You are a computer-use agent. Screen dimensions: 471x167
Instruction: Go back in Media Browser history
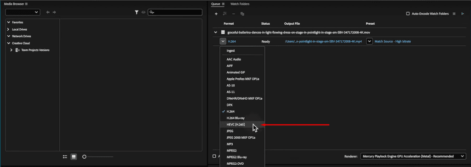click(x=48, y=12)
